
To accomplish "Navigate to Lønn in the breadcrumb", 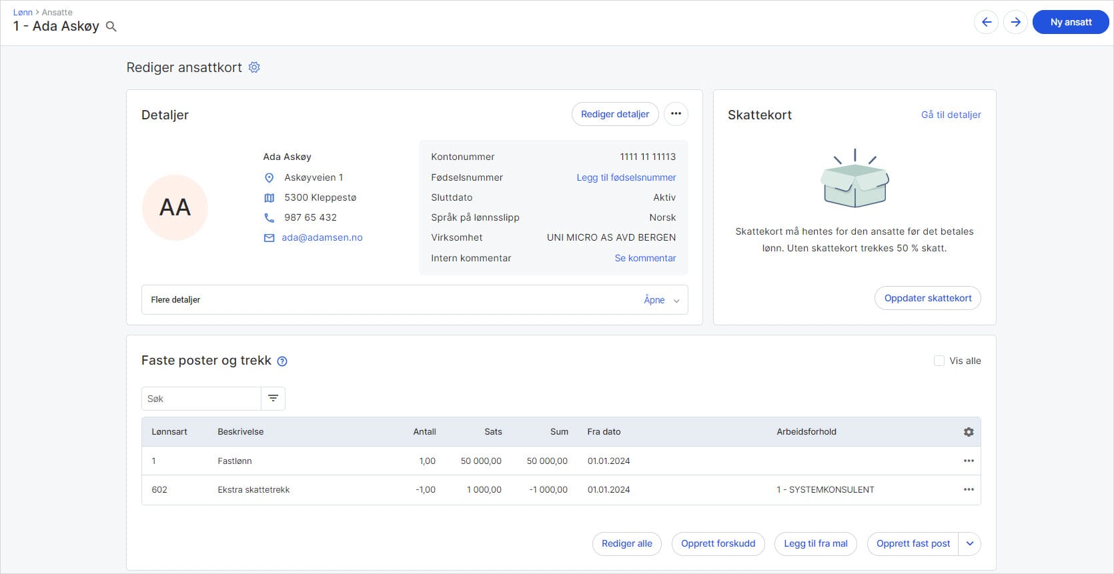I will pyautogui.click(x=23, y=12).
